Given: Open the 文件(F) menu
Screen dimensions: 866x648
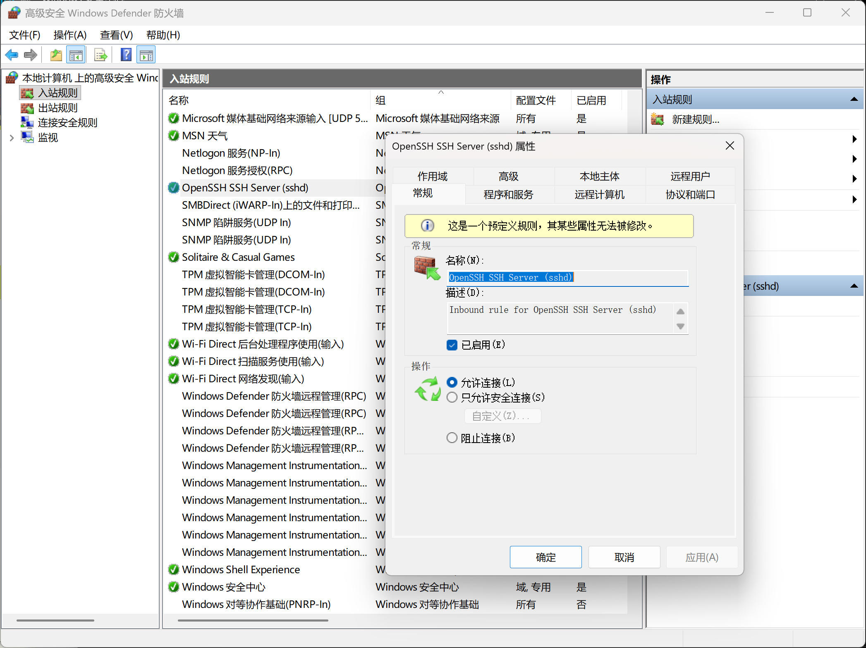Looking at the screenshot, I should 25,35.
